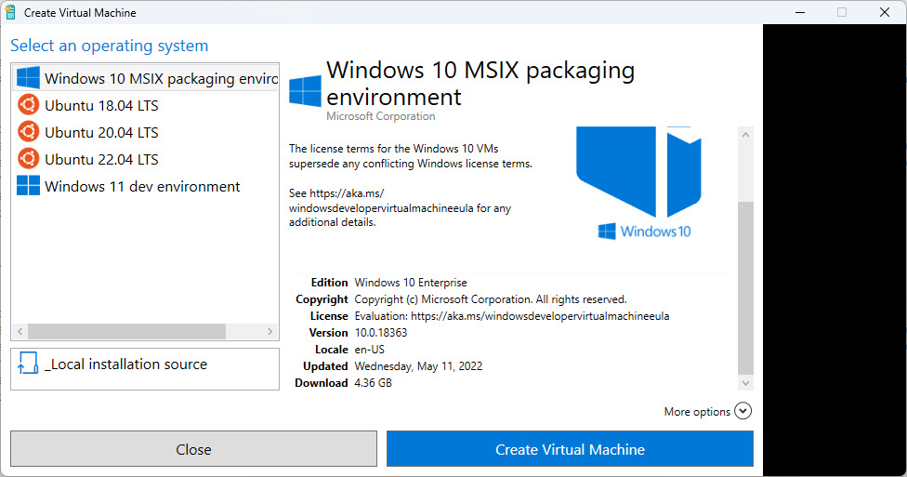Click the Windows 10 MSIX list icon
907x477 pixels.
28,78
